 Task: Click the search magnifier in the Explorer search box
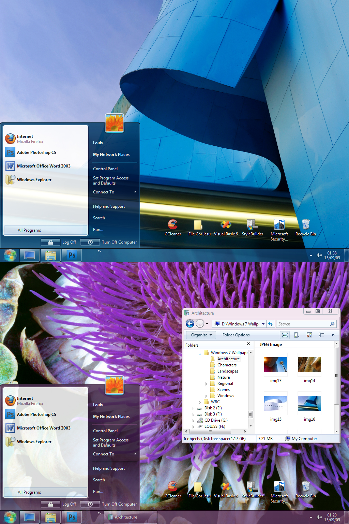point(332,324)
